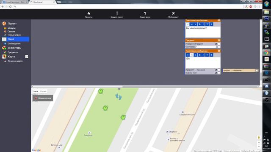
Task: Toggle italic in top message toolbar
Action: click(203, 24)
